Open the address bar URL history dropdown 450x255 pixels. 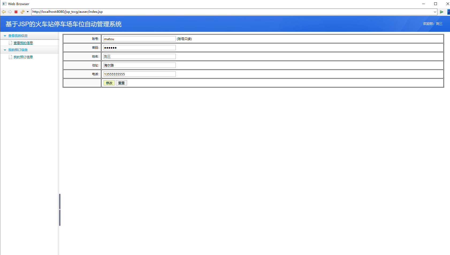click(435, 12)
